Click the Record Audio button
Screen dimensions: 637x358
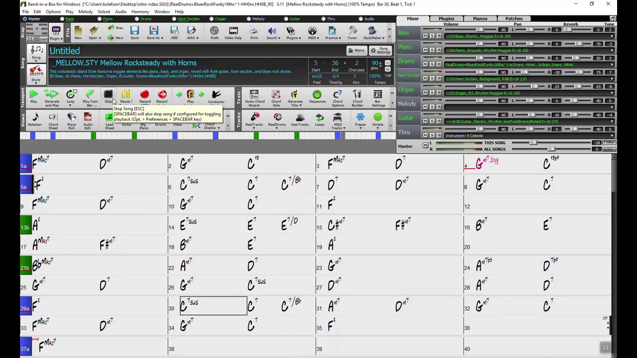162,96
